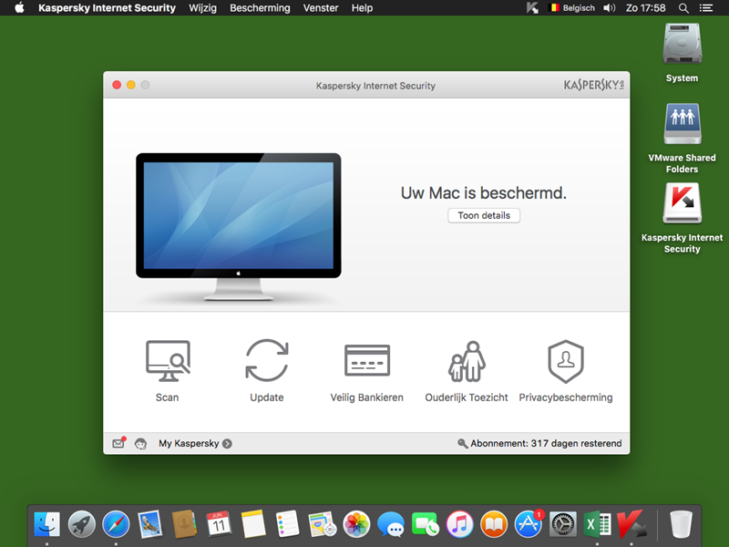Click the Update arrows icon
The image size is (729, 547).
click(267, 361)
